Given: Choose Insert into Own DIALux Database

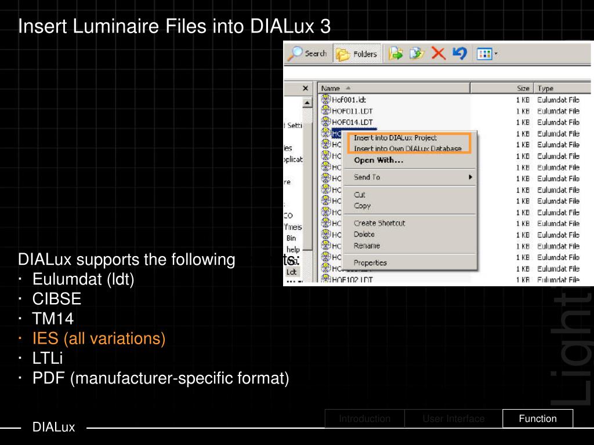Looking at the screenshot, I should [x=408, y=148].
